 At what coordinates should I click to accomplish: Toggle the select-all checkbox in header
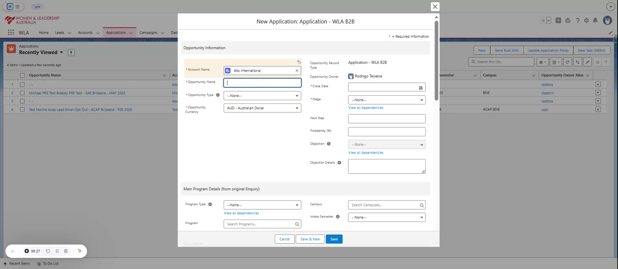(22, 75)
